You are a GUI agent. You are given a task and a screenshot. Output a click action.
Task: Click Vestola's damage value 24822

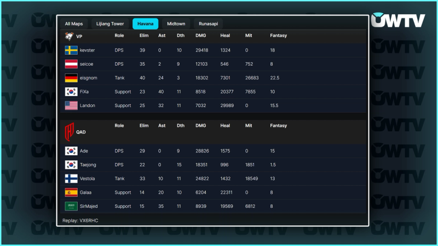(202, 179)
